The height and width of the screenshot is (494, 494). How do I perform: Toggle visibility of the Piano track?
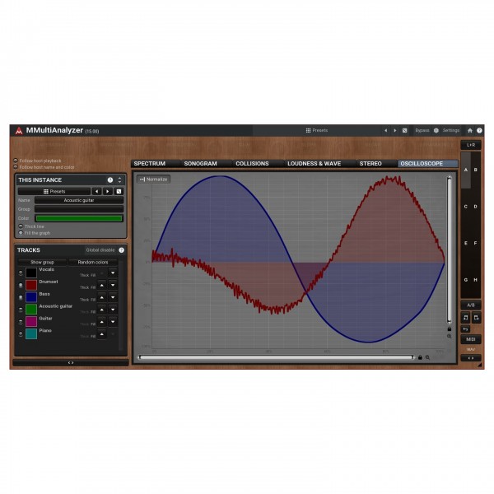[21, 334]
